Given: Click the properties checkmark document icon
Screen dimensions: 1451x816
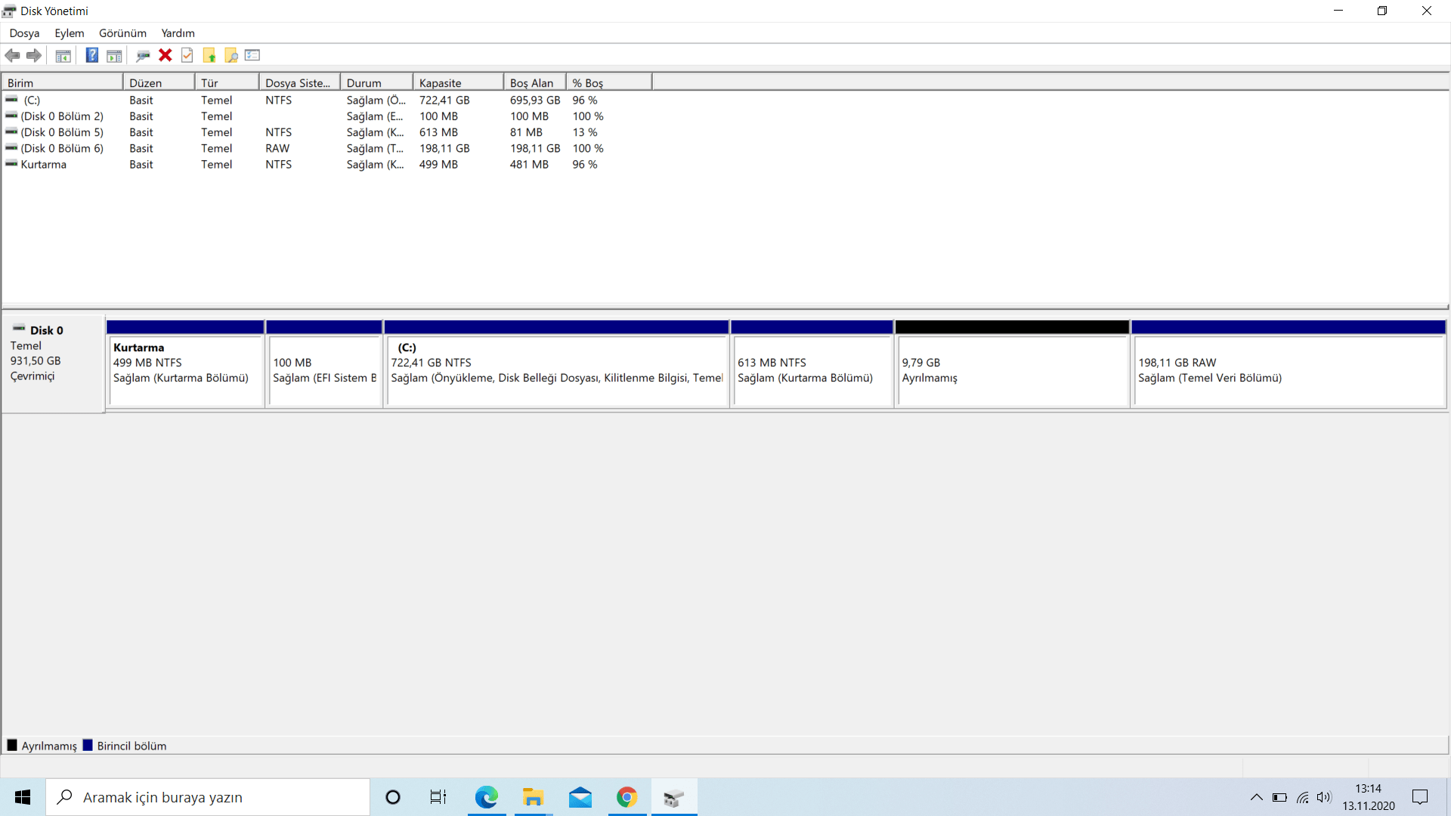Looking at the screenshot, I should click(x=187, y=55).
